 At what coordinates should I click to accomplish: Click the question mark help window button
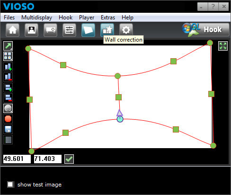(x=213, y=7)
